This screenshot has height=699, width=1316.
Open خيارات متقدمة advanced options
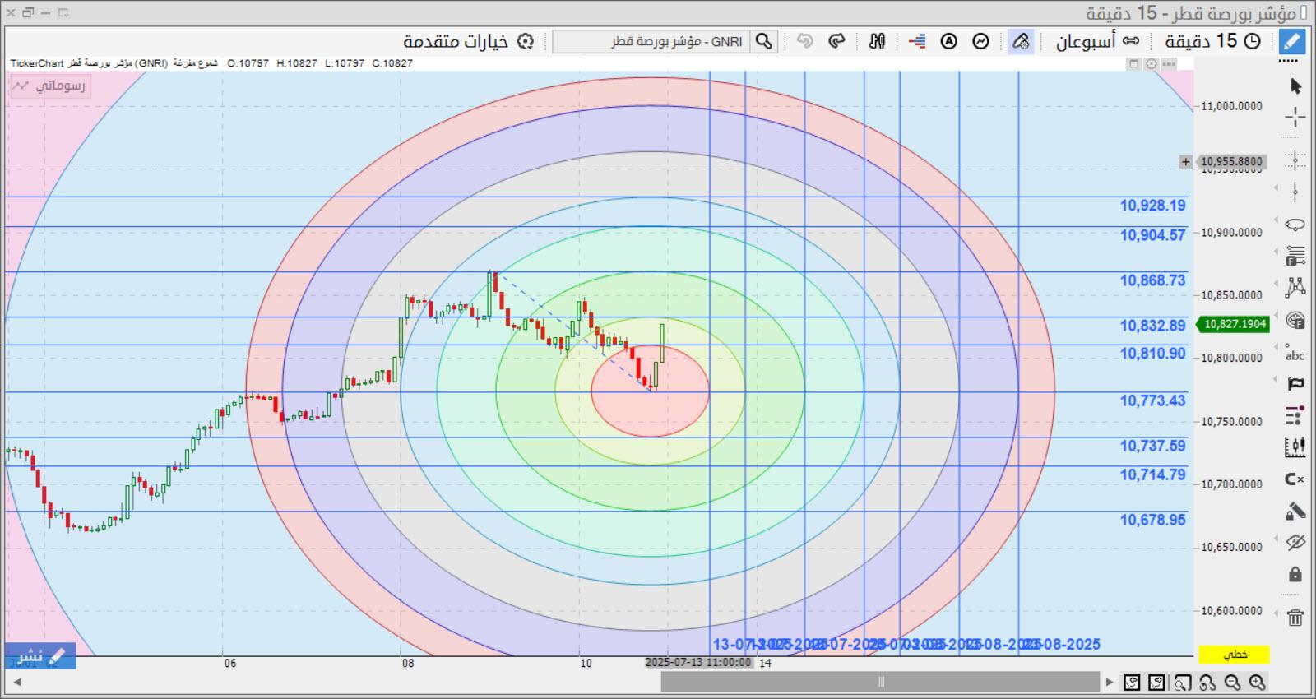(x=468, y=41)
